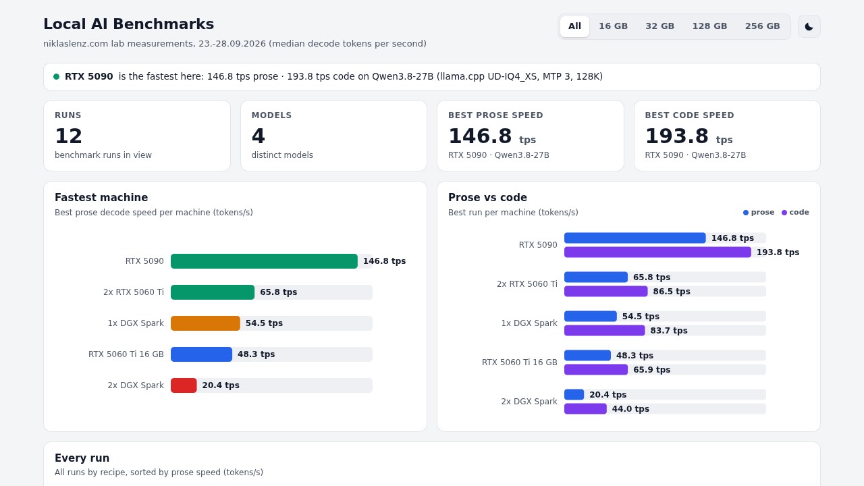Click the Every run section heading
The image size is (864, 486).
tap(82, 458)
